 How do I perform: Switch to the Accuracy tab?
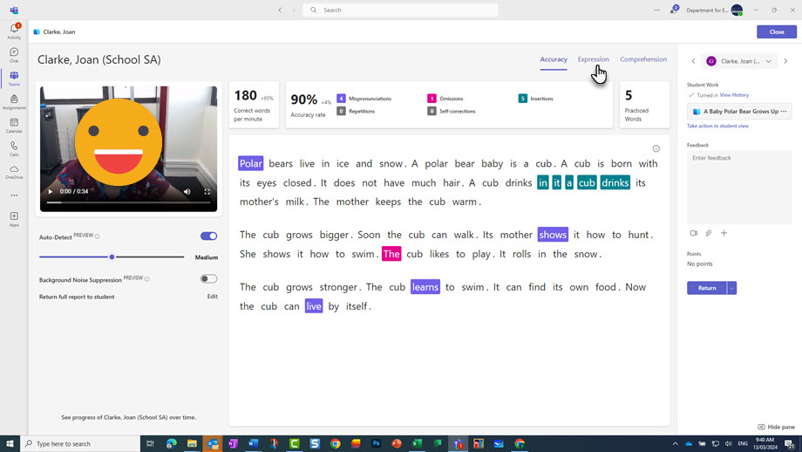tap(554, 59)
